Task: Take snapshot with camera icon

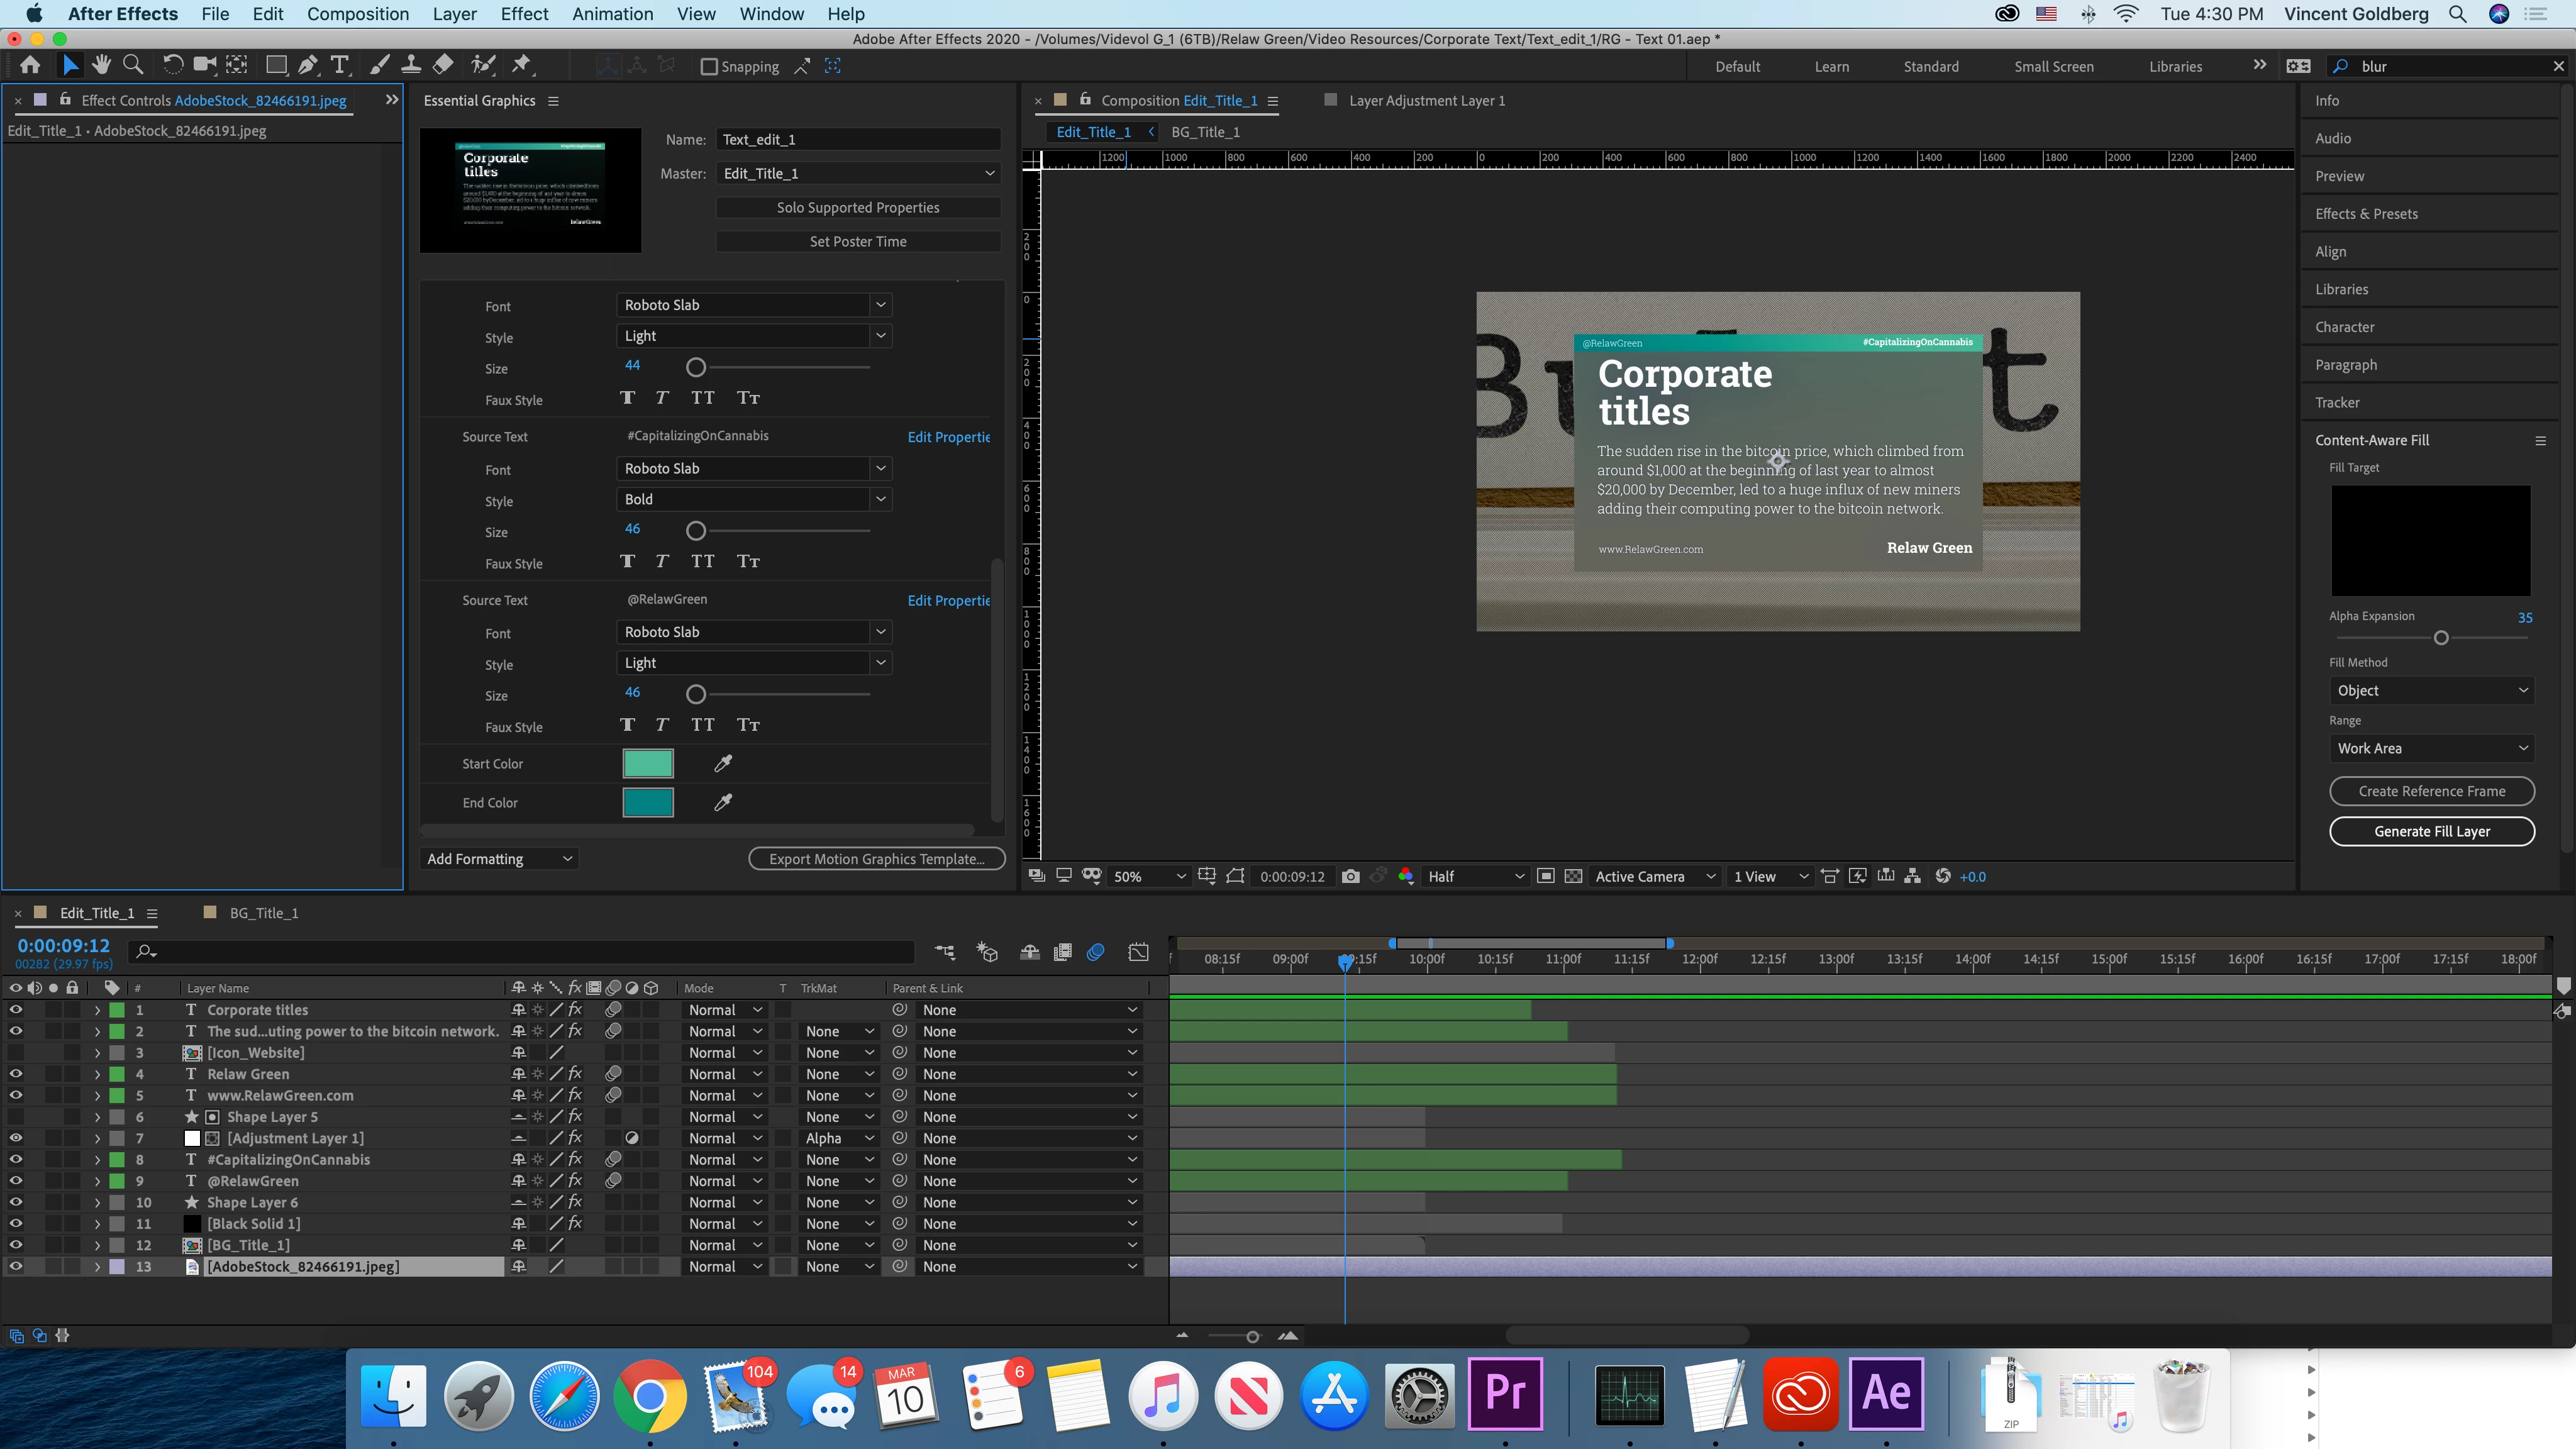Action: click(1350, 876)
